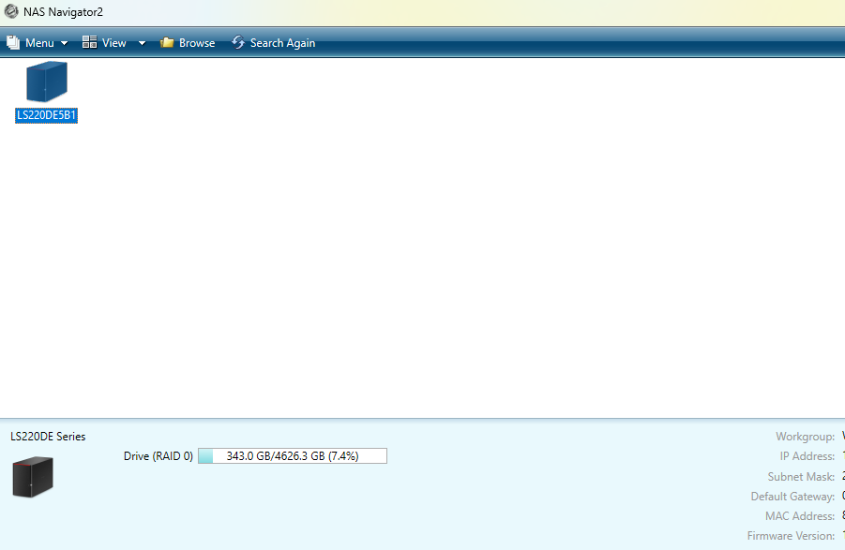Click the LS220DE5B1 device name label

point(46,115)
